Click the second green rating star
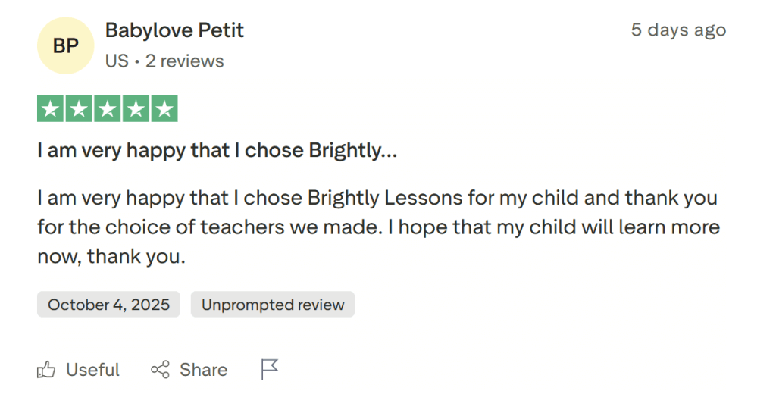The height and width of the screenshot is (413, 776). (79, 109)
